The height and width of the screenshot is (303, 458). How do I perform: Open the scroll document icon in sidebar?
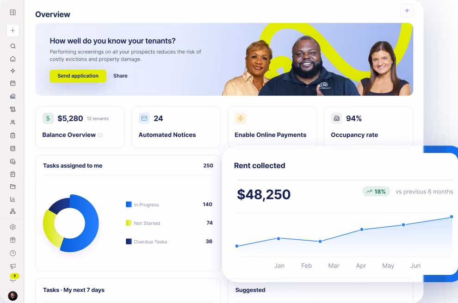(13, 109)
